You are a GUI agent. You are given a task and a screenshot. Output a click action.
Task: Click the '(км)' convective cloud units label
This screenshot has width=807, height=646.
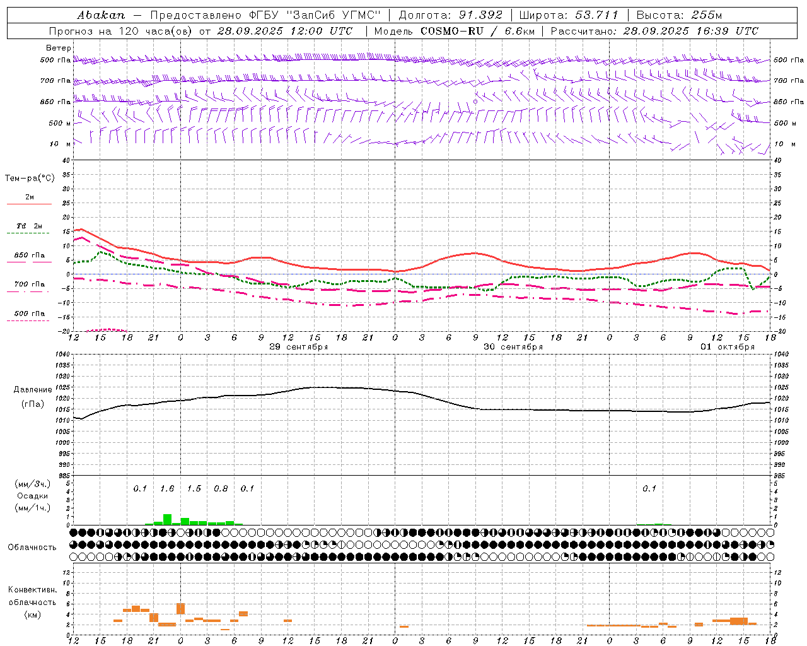tap(32, 614)
